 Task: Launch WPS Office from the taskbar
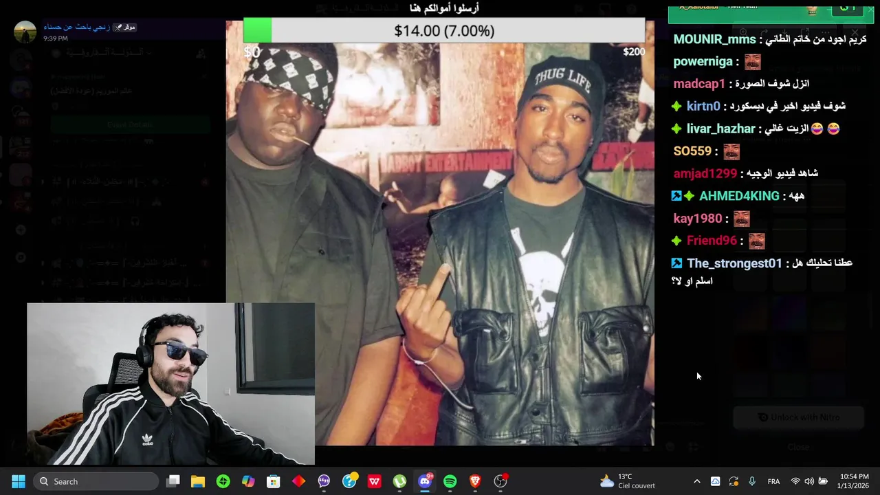[x=374, y=481]
